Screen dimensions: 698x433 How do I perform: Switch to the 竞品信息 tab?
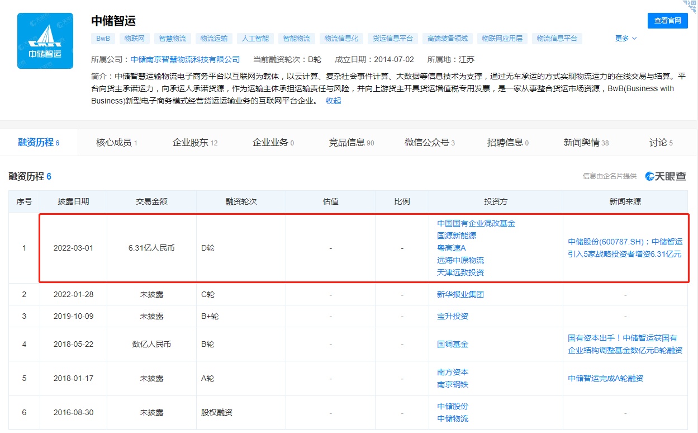click(x=352, y=143)
